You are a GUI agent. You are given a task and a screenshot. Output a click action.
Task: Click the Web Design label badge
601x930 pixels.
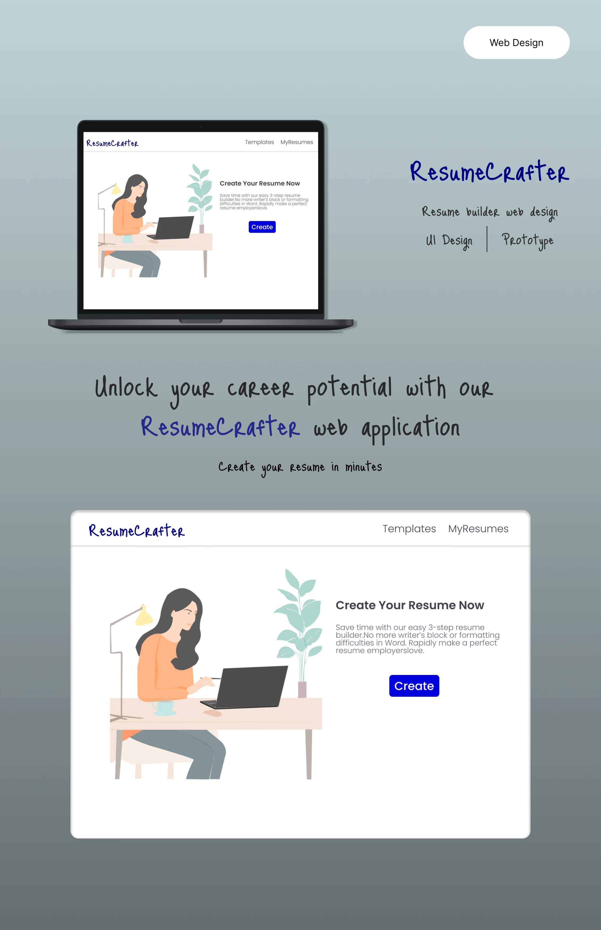[516, 42]
